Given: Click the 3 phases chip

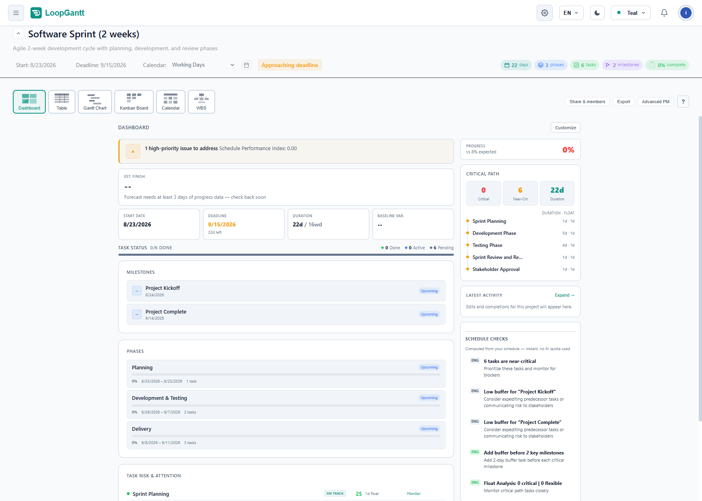Looking at the screenshot, I should 551,65.
